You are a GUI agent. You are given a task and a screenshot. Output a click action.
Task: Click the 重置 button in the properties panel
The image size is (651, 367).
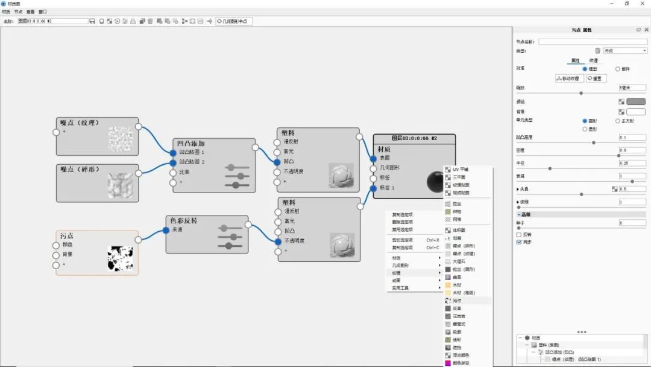pyautogui.click(x=596, y=78)
